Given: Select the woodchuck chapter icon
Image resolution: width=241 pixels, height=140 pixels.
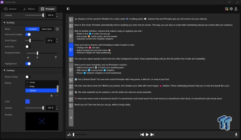Looking at the screenshot, I should (71, 99).
